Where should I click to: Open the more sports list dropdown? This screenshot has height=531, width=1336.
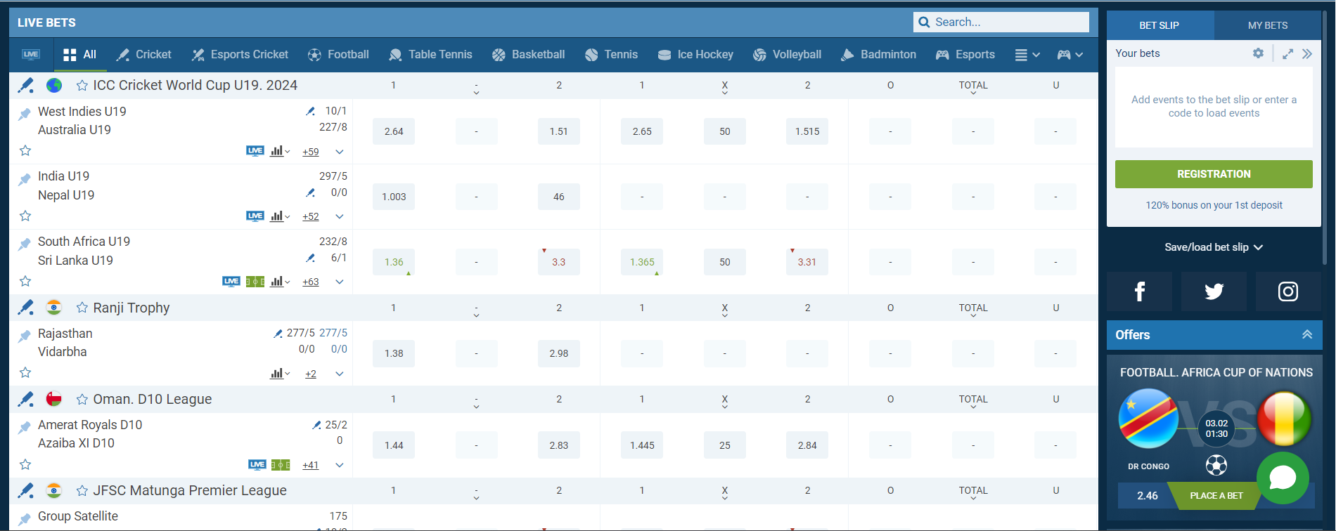pos(1027,55)
